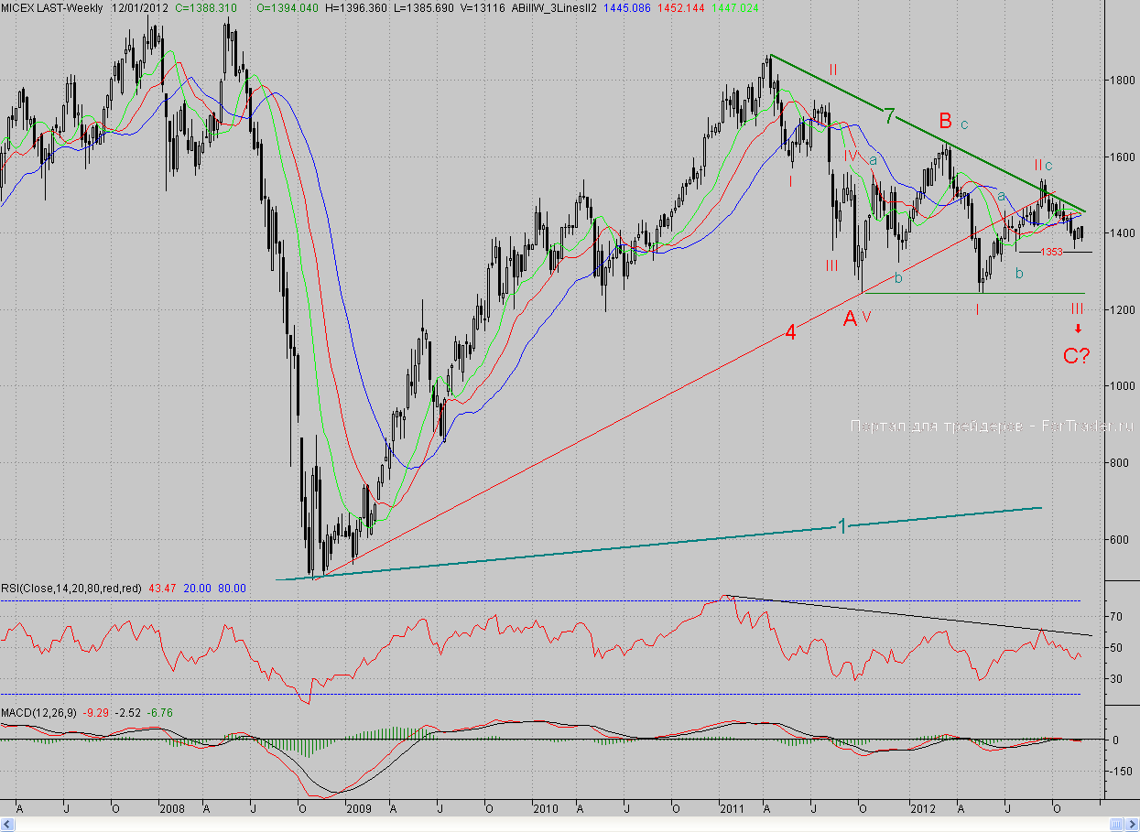Click the teal trendline label 1
The image size is (1140, 832).
pyautogui.click(x=841, y=525)
